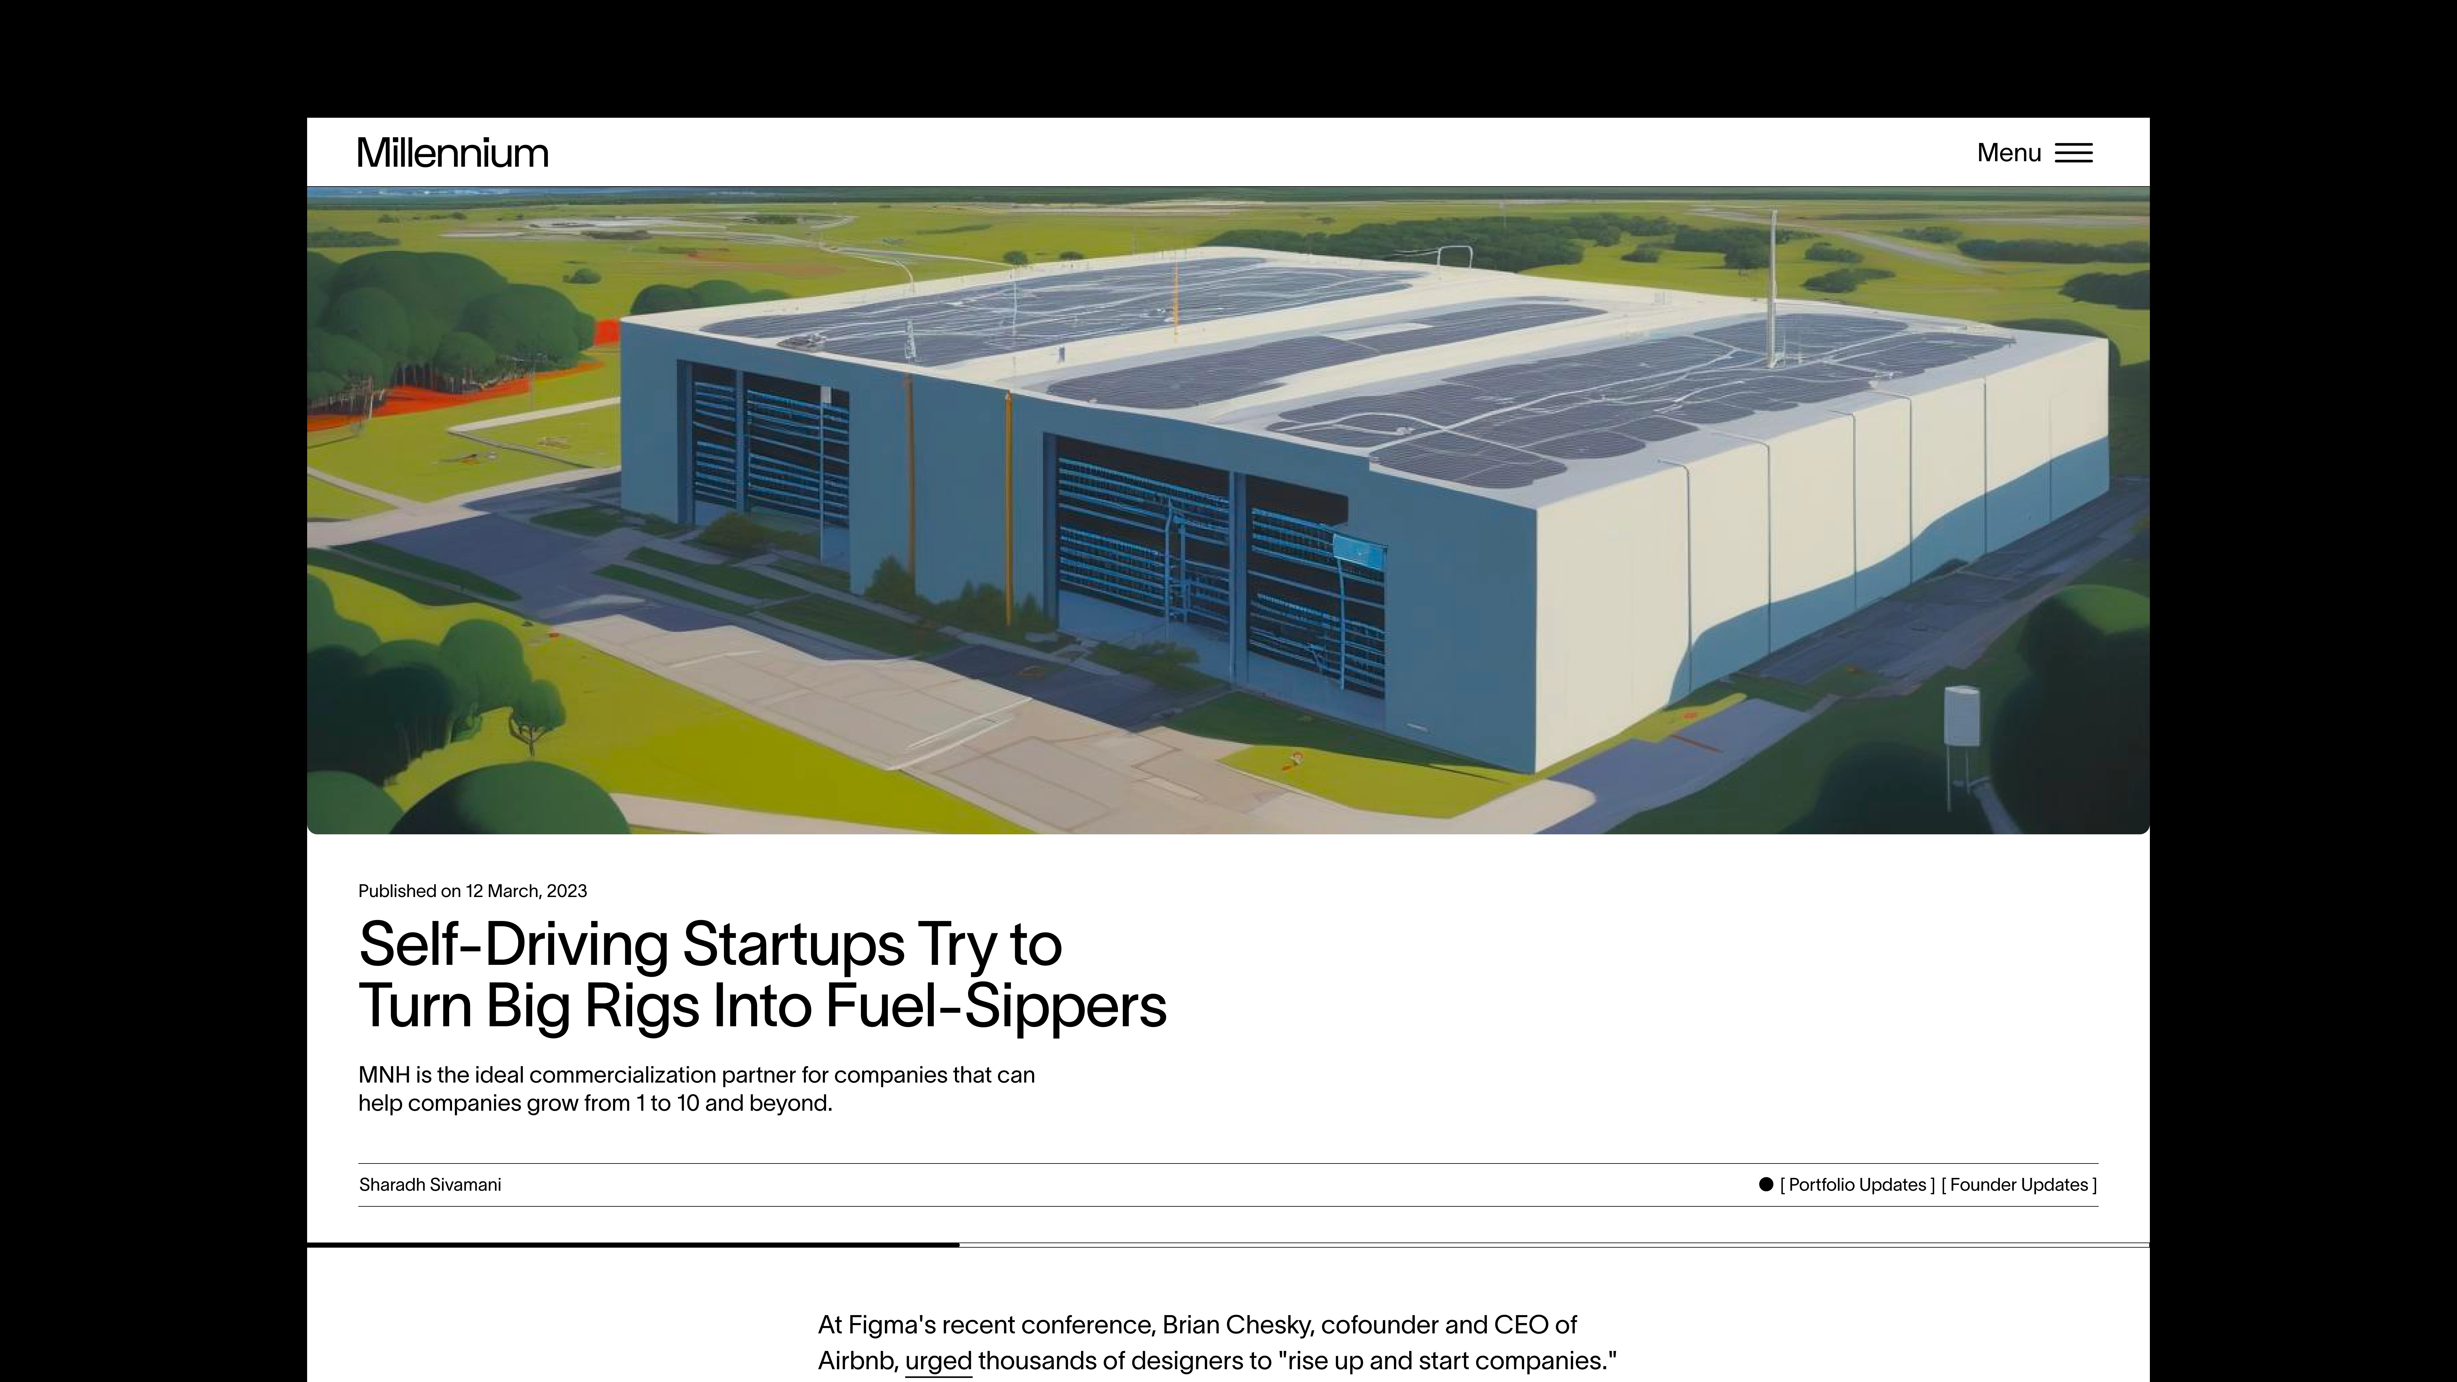This screenshot has width=2457, height=1382.
Task: Open the Founder Updates tag
Action: 2019,1185
